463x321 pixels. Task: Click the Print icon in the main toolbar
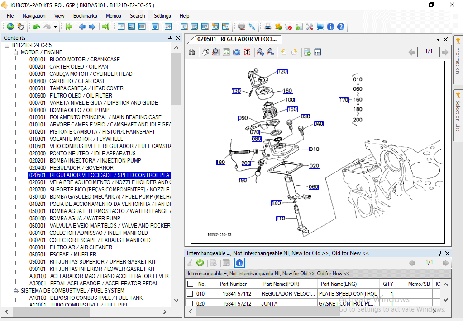(269, 27)
